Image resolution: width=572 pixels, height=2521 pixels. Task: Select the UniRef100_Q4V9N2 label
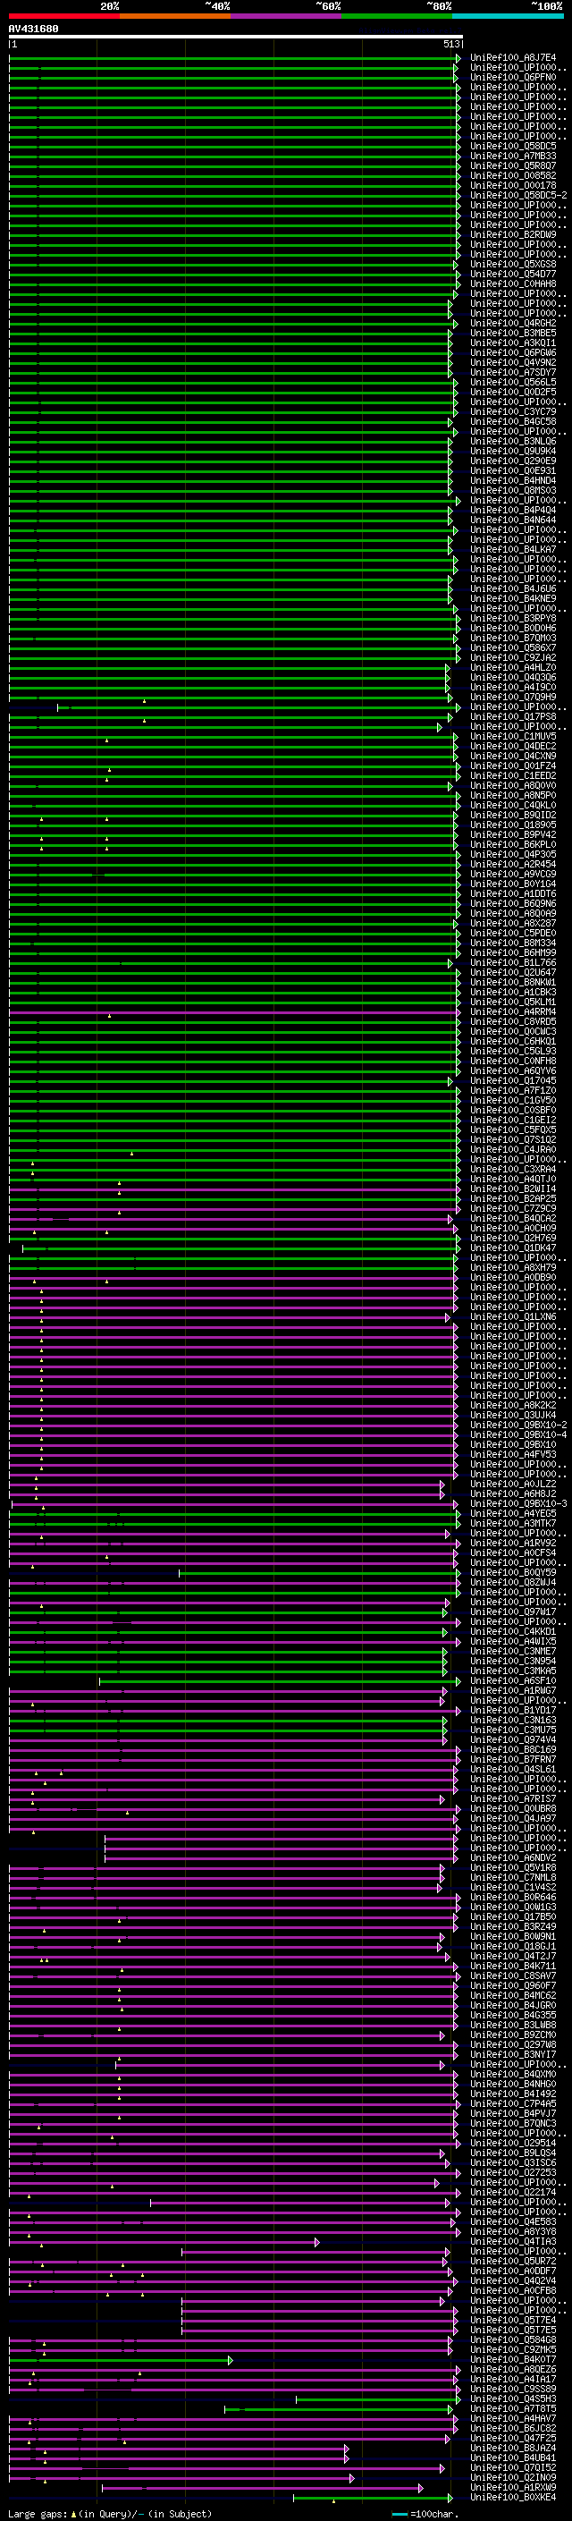512,362
